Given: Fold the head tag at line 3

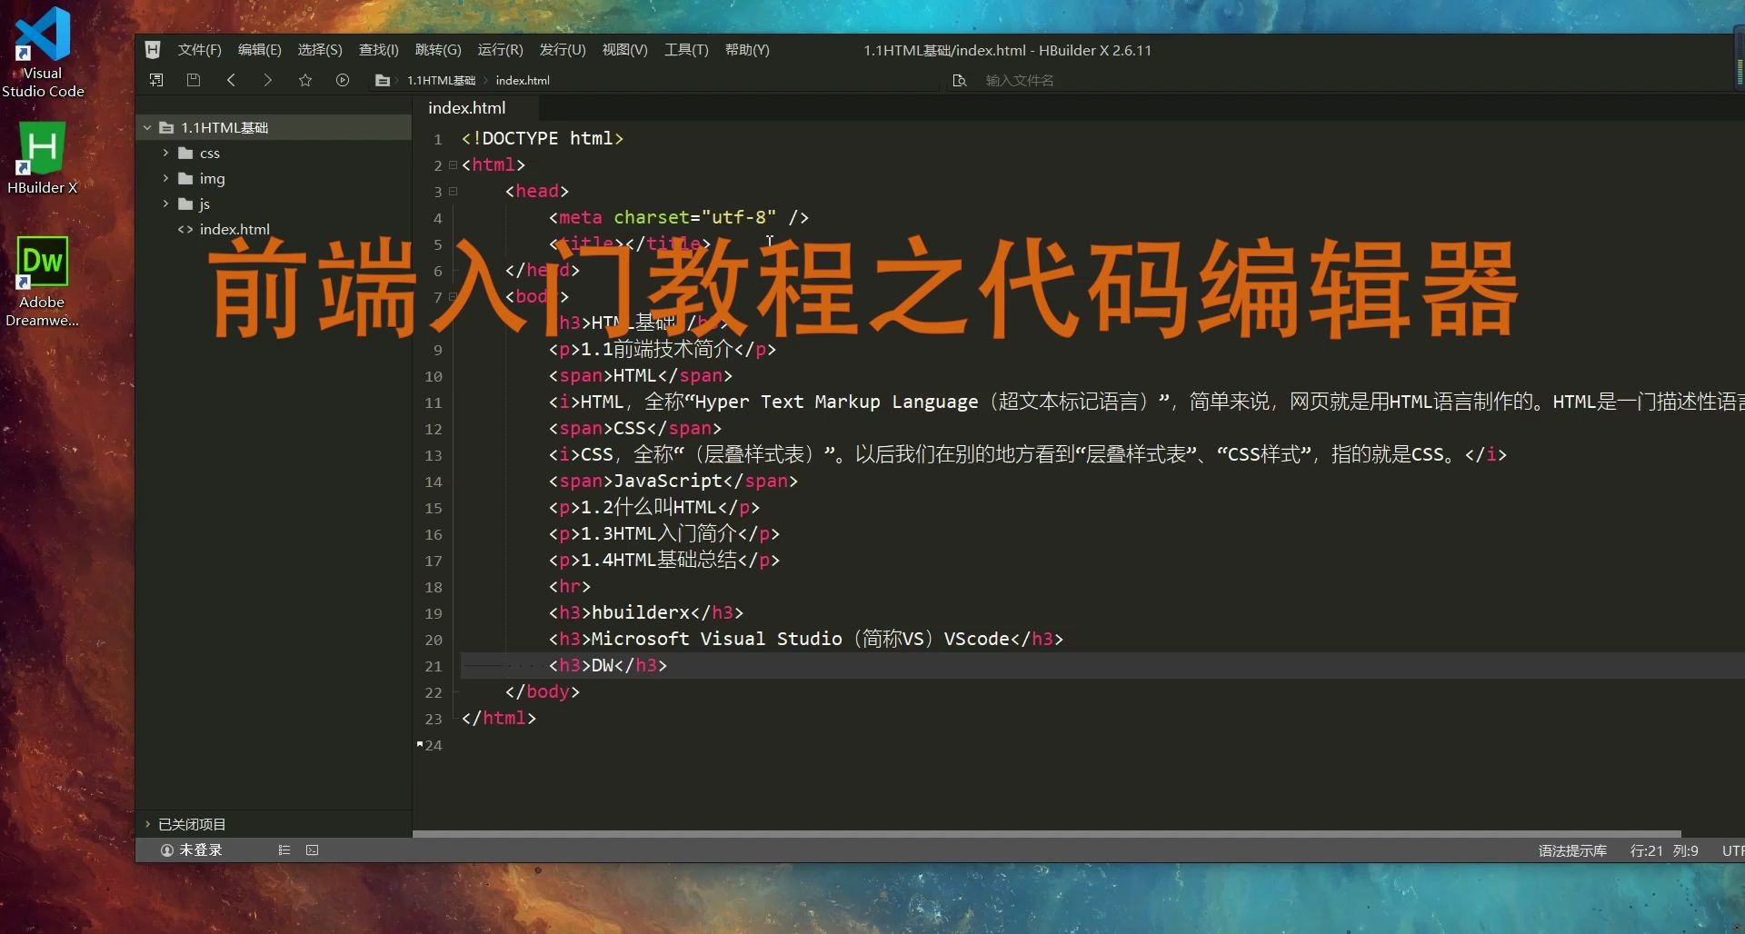Looking at the screenshot, I should click(453, 192).
